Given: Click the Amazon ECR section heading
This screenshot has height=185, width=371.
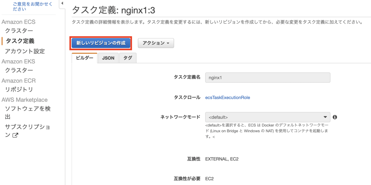Looking at the screenshot, I should click(19, 81).
